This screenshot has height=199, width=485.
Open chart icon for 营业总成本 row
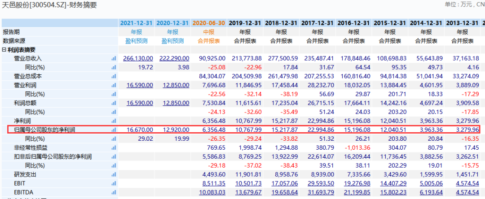(114, 76)
